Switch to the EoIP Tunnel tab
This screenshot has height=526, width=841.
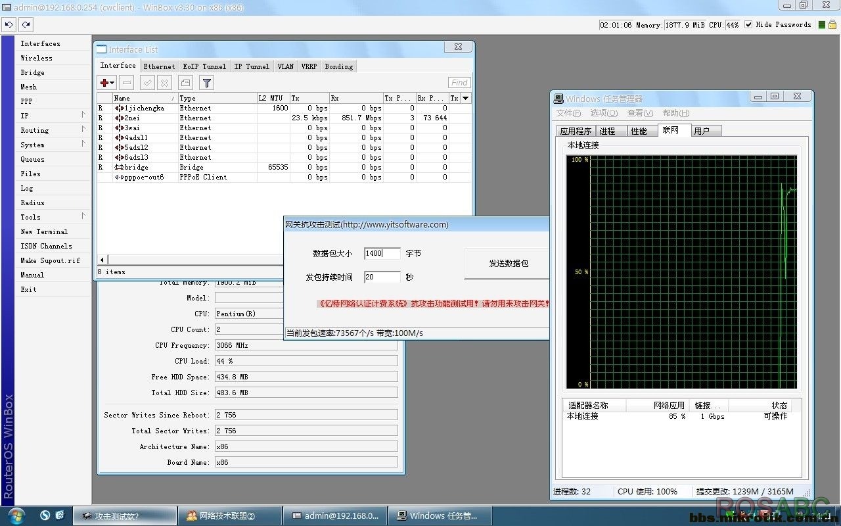click(x=204, y=66)
